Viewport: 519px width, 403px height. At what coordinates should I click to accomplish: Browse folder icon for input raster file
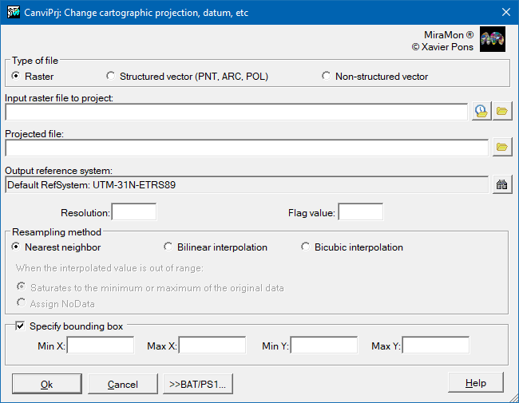[502, 111]
